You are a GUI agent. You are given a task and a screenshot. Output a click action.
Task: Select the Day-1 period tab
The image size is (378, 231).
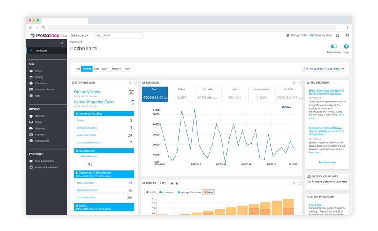point(105,69)
